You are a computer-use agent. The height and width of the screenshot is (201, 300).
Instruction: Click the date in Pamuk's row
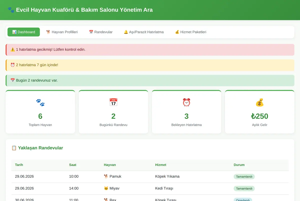pyautogui.click(x=24, y=176)
